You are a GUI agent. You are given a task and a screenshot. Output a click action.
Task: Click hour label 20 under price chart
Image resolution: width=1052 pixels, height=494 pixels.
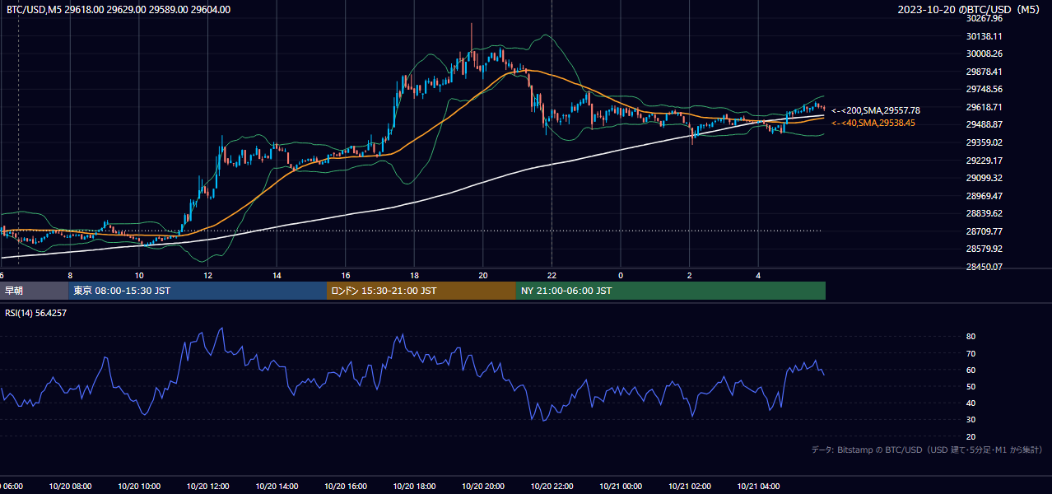click(x=482, y=275)
